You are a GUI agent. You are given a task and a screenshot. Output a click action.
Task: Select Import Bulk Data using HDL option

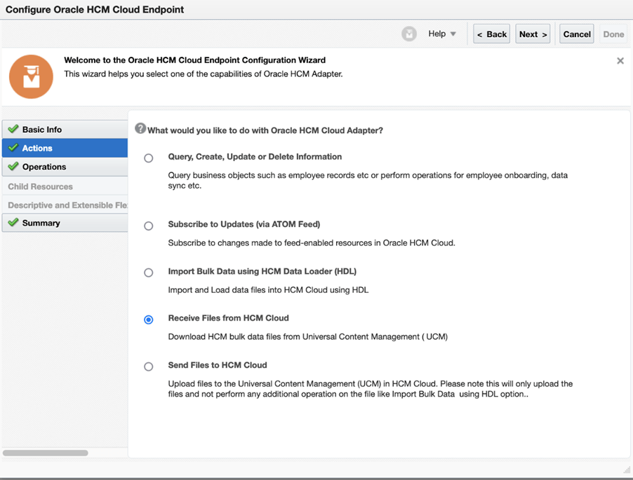(149, 273)
